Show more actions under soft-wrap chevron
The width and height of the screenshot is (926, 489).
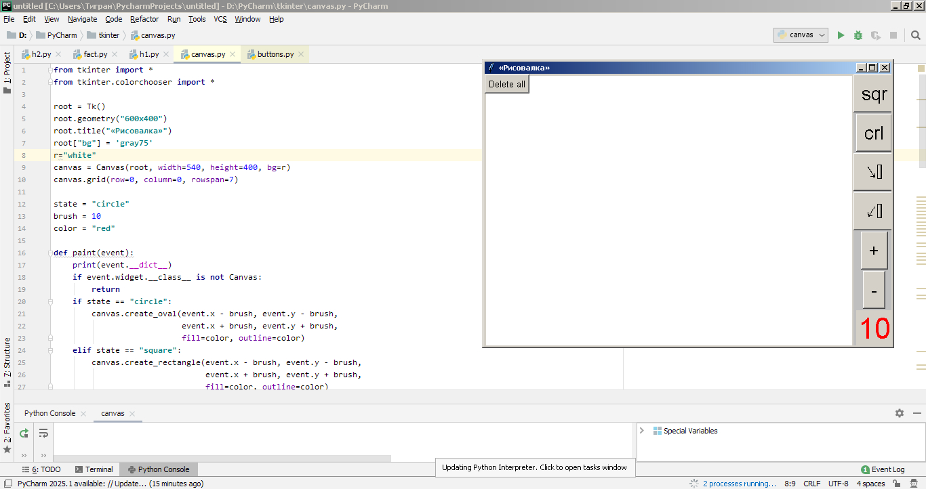click(43, 455)
